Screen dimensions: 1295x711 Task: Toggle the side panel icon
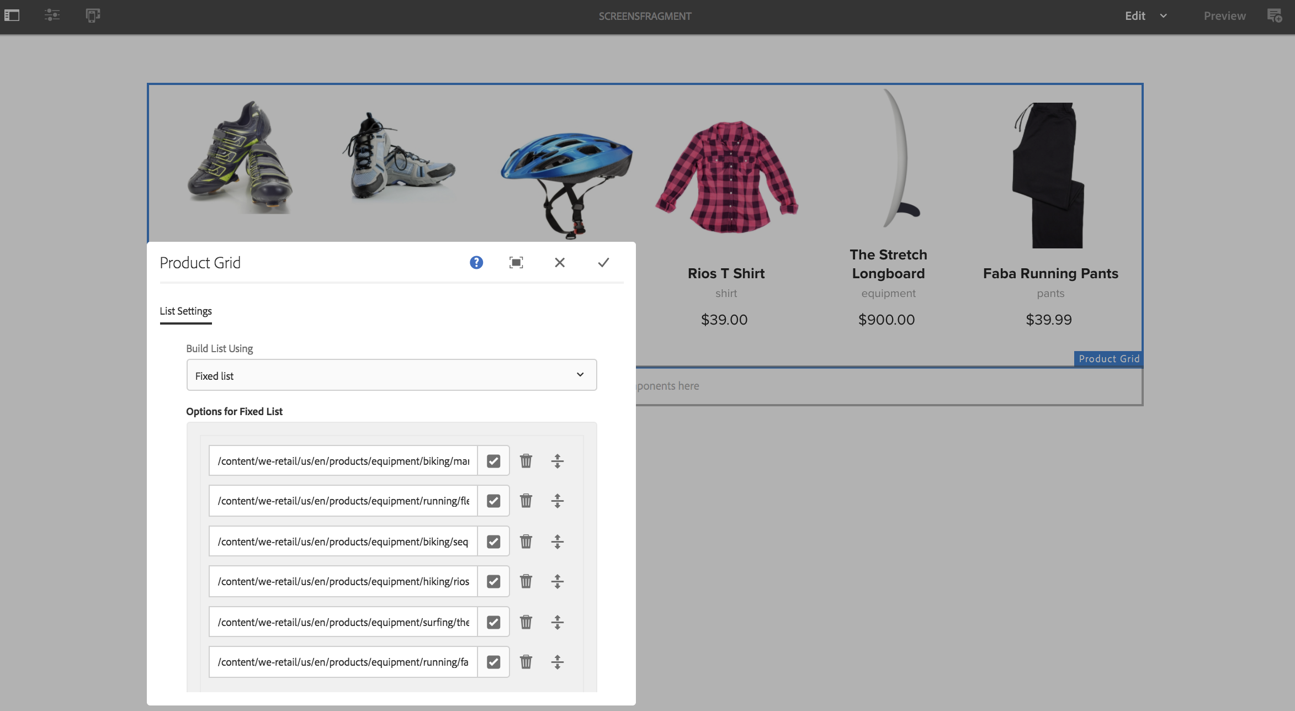pyautogui.click(x=12, y=15)
